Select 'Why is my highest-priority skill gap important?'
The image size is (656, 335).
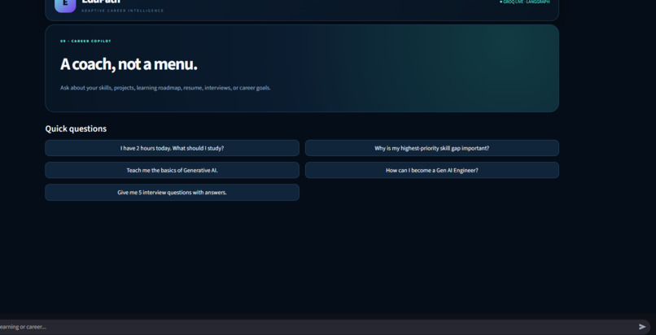tap(431, 148)
